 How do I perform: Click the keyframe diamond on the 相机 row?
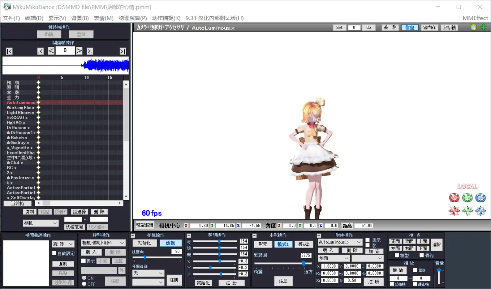(38, 83)
